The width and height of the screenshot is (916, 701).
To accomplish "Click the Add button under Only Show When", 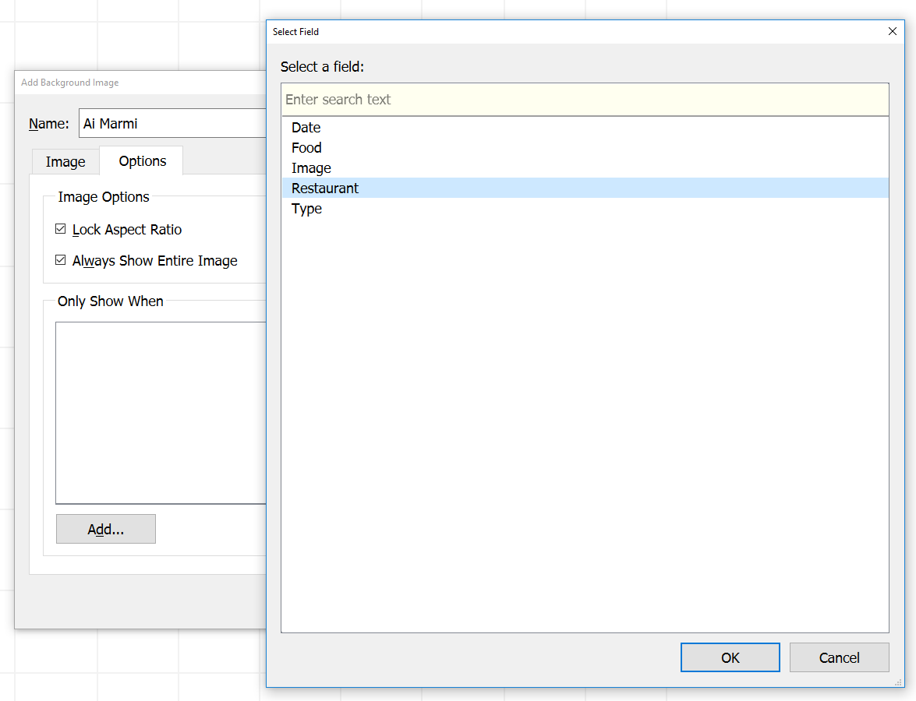I will 105,529.
